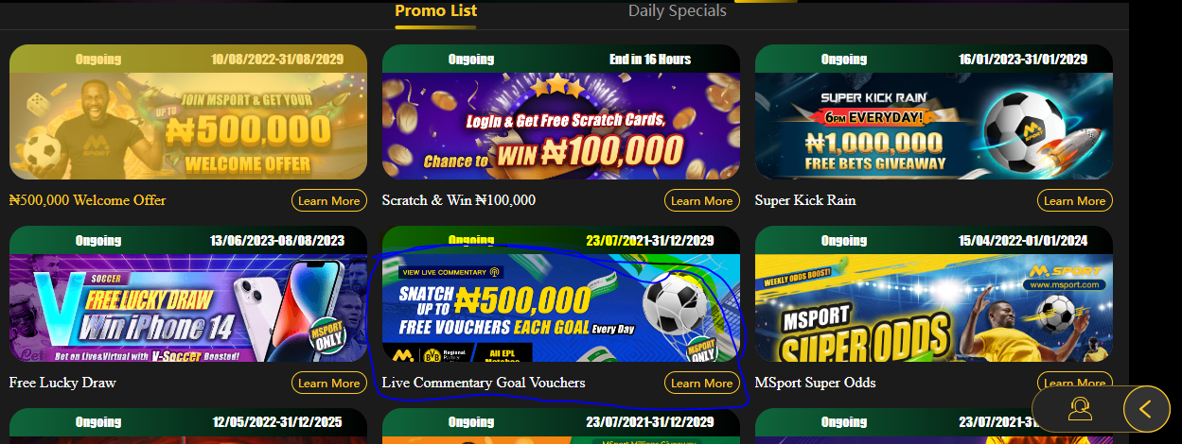Screen dimensions: 1182x444
Task: Learn More about MSport Super Odds
Action: coord(1075,383)
